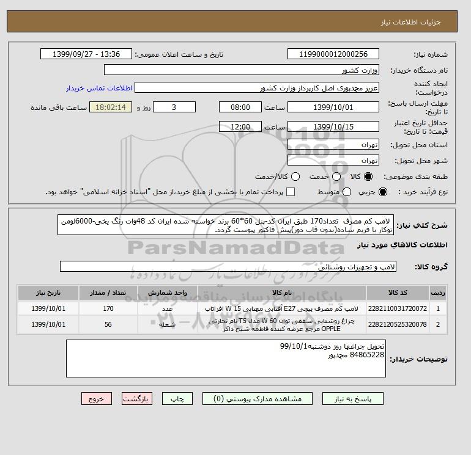This screenshot has height=455, width=471.
Task: Click the تعداد / مقدار column header
Action: (108, 293)
